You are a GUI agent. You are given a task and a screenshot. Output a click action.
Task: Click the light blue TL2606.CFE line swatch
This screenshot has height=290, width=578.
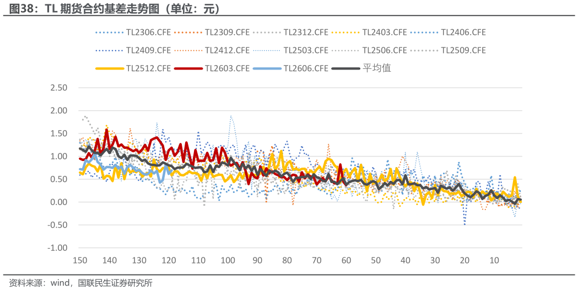[x=267, y=68]
